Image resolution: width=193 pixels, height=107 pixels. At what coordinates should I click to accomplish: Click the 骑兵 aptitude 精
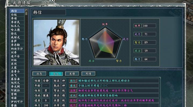63,95
